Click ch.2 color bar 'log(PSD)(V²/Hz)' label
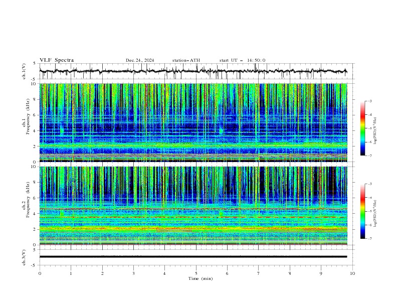Image resolution: width=397 pixels, height=307 pixels. pos(375,214)
